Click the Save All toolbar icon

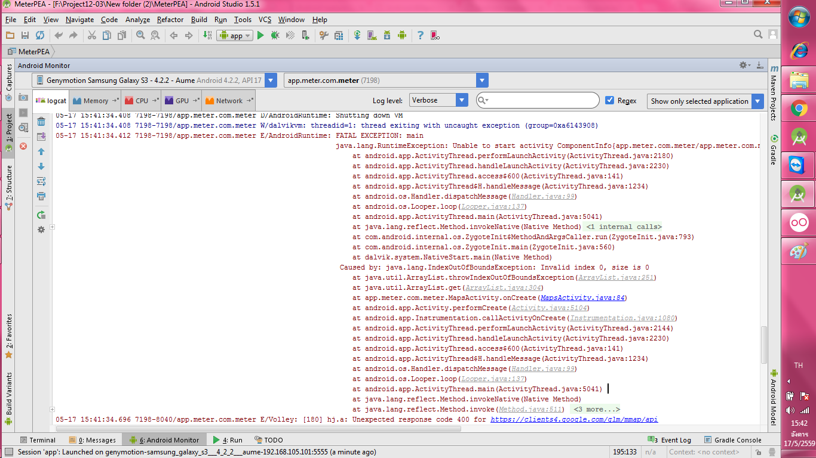(25, 36)
